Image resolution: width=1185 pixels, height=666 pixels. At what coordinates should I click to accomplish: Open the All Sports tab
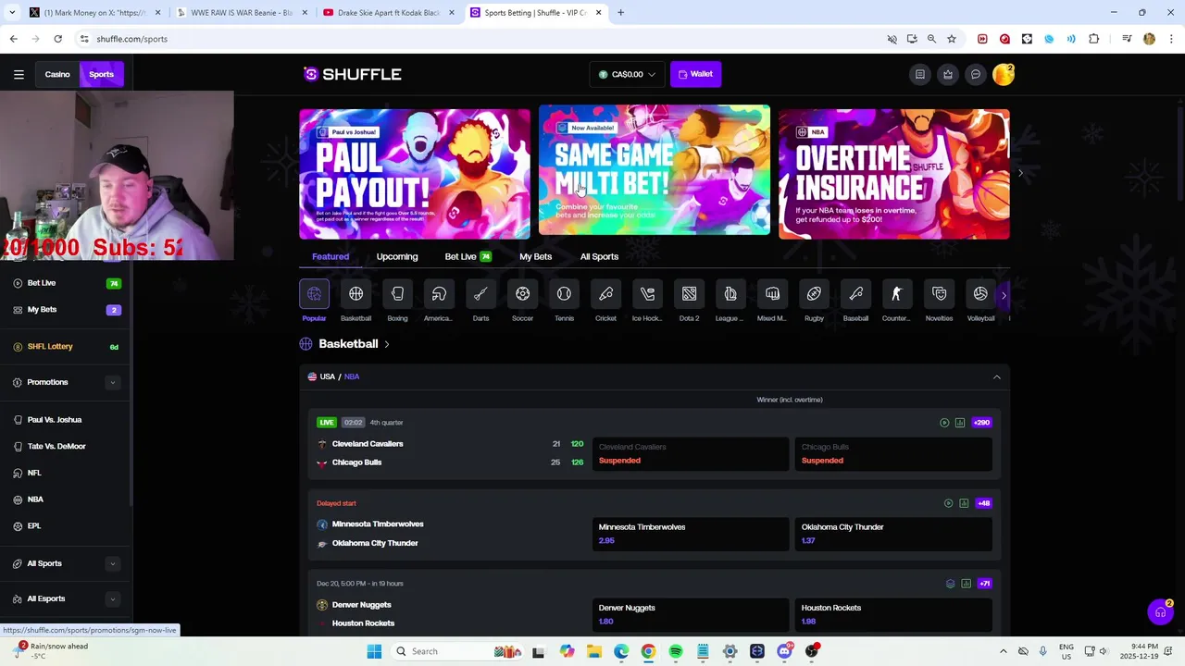tap(599, 256)
